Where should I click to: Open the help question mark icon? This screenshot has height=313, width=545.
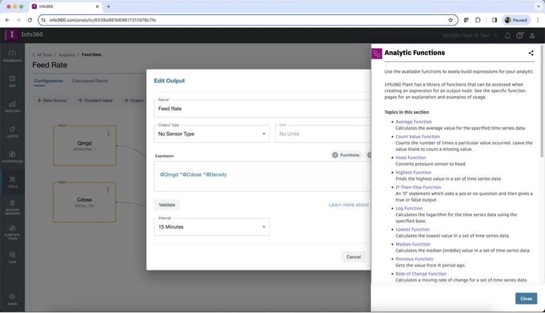click(x=519, y=35)
